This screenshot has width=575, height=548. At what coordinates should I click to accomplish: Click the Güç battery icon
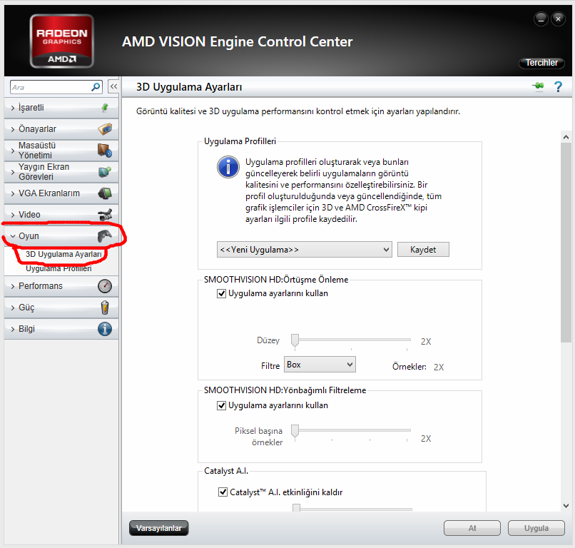click(x=105, y=308)
